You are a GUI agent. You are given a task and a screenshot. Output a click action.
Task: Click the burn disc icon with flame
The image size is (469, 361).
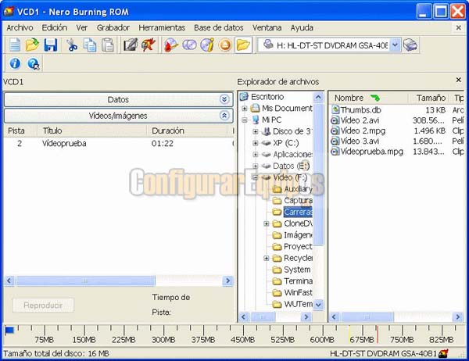(171, 45)
